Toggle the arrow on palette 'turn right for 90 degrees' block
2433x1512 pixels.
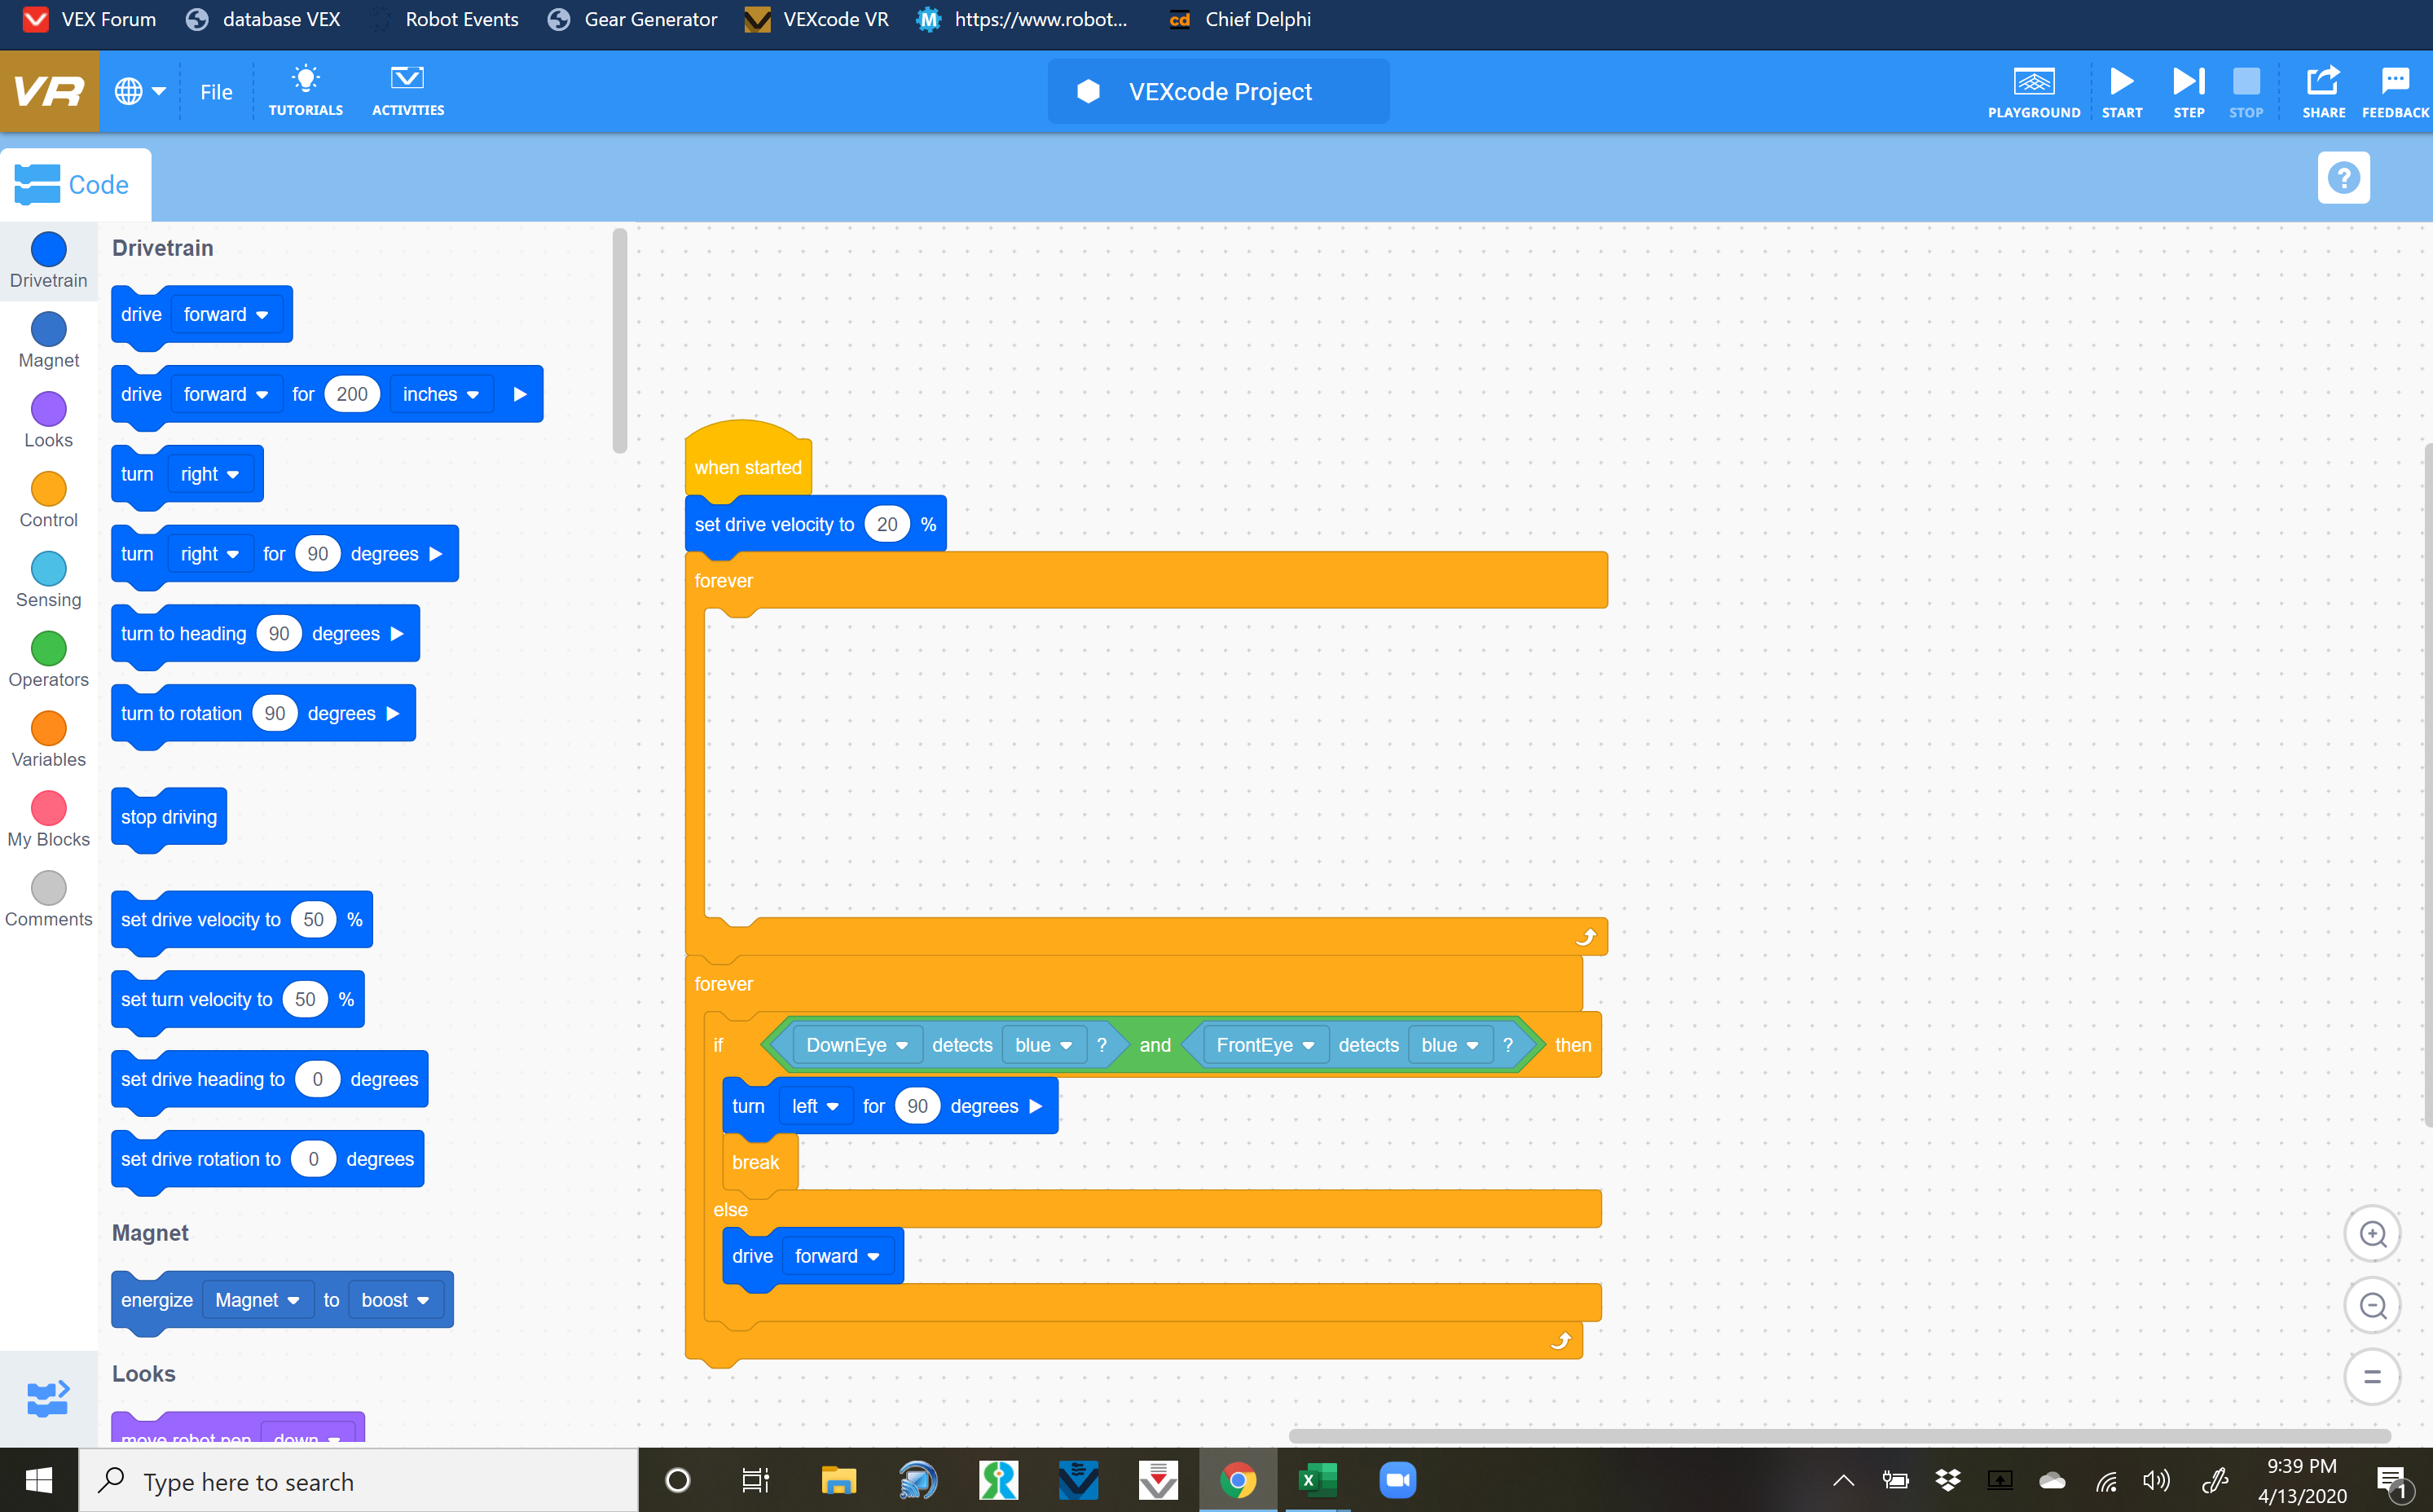[x=436, y=555]
